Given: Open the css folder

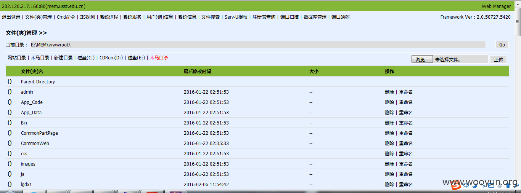Looking at the screenshot, I should pos(24,154).
